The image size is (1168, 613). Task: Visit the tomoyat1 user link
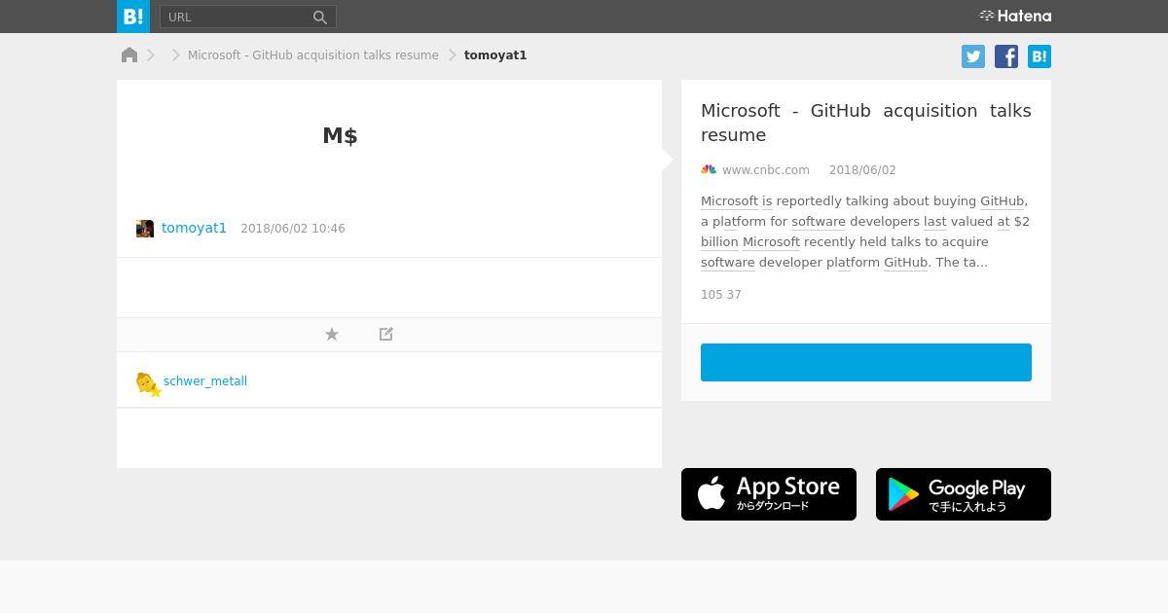coord(194,228)
